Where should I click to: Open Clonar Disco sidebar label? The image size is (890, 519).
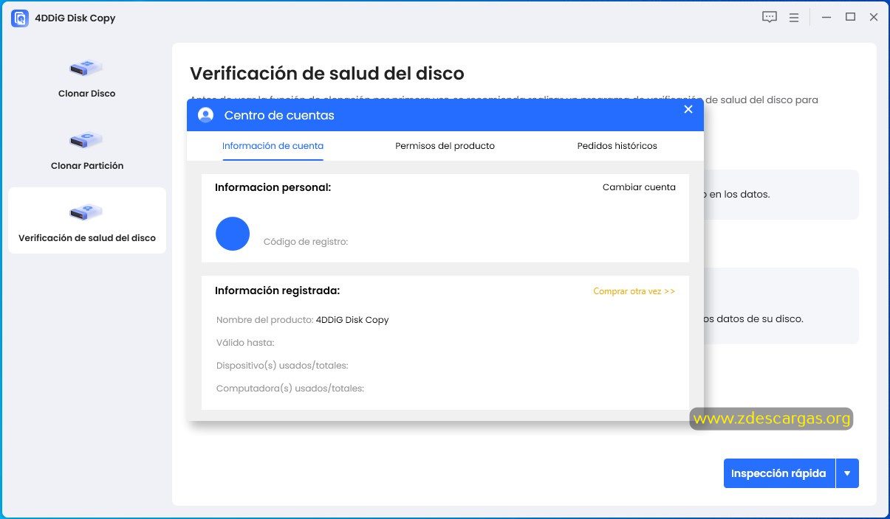point(87,94)
